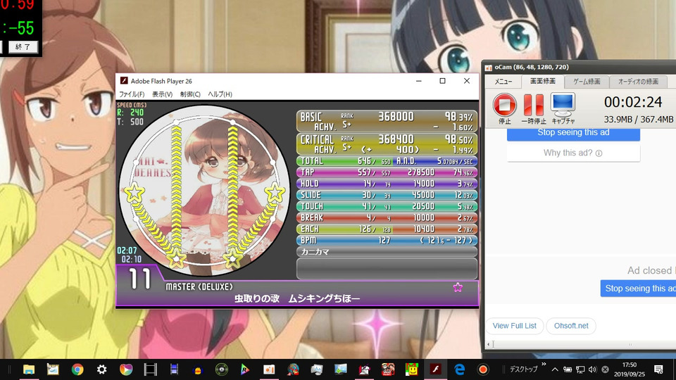Open the 制御(C) menu
The image size is (676, 380).
click(x=190, y=94)
